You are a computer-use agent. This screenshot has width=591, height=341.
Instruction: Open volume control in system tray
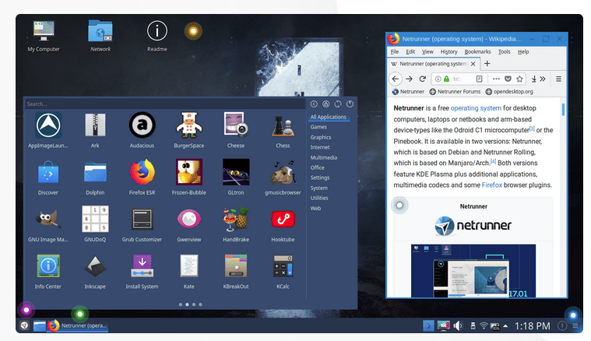pyautogui.click(x=458, y=325)
